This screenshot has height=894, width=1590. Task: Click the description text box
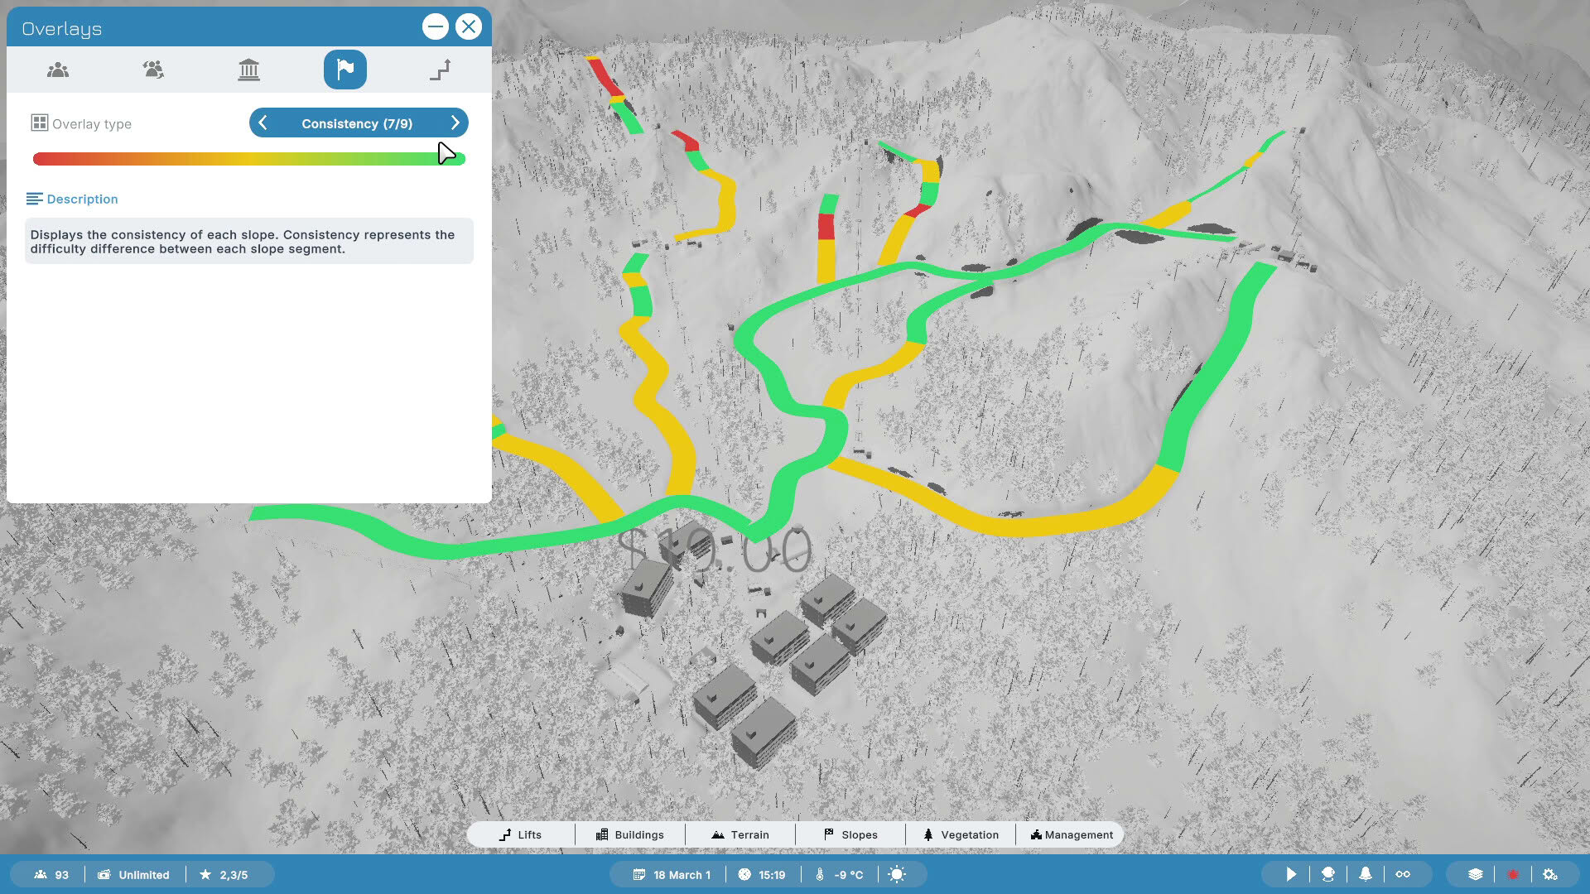point(249,241)
